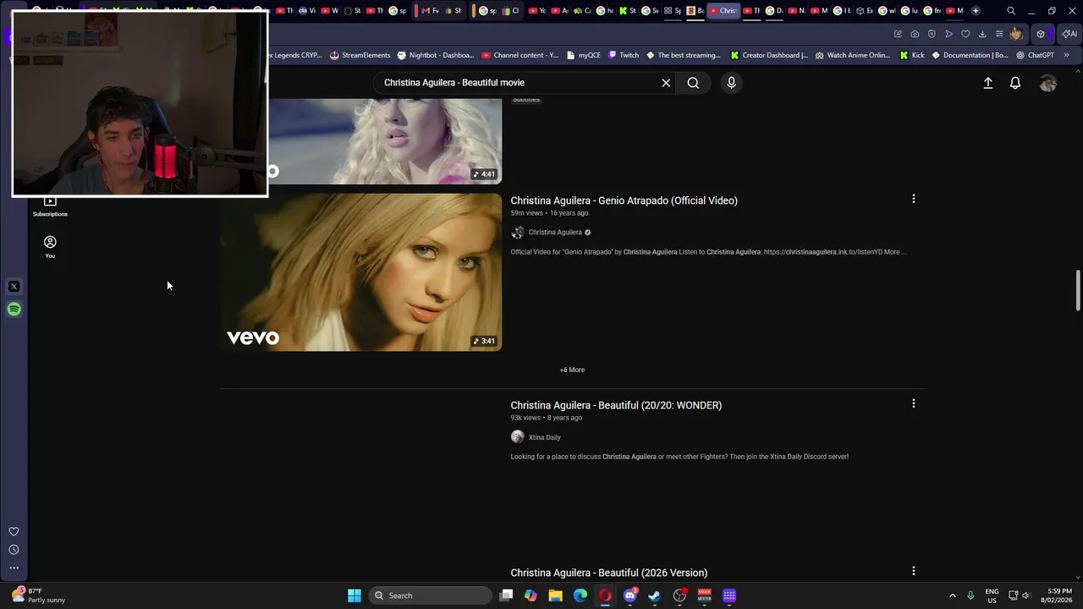This screenshot has width=1083, height=609.
Task: Open StreamElements bookmark
Action: 360,55
